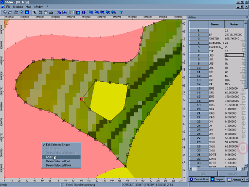The height and width of the screenshot is (187, 249).
Task: Toggle the blue square icon left of arrow
Action: pos(27,12)
